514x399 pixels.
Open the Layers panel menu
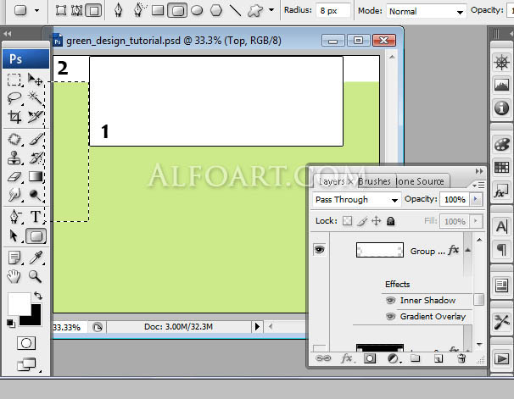click(x=478, y=186)
